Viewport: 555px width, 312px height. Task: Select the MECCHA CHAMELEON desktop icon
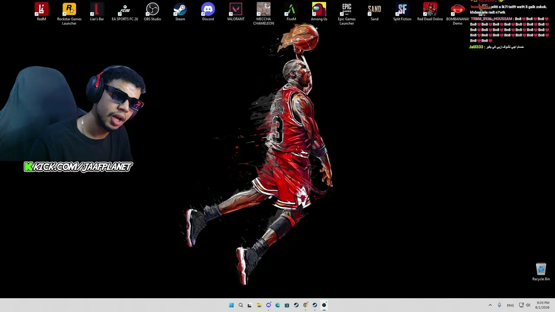click(264, 14)
